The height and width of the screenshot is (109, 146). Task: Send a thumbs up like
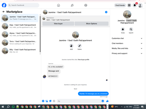pos(107,101)
